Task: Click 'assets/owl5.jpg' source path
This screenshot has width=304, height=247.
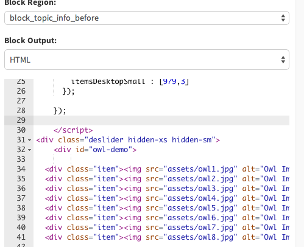Action: (x=200, y=208)
